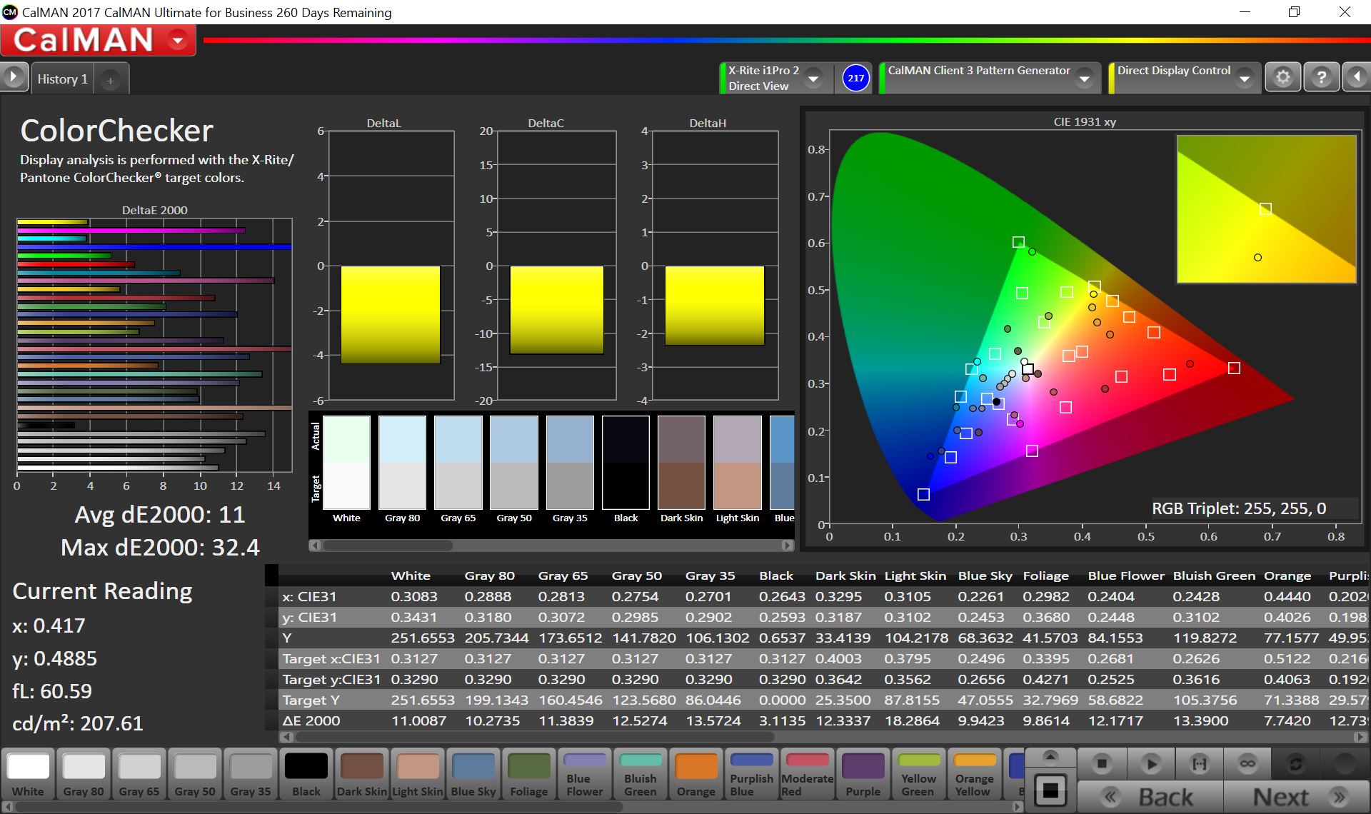This screenshot has width=1371, height=814.
Task: Add a new history tab
Action: pyautogui.click(x=110, y=81)
